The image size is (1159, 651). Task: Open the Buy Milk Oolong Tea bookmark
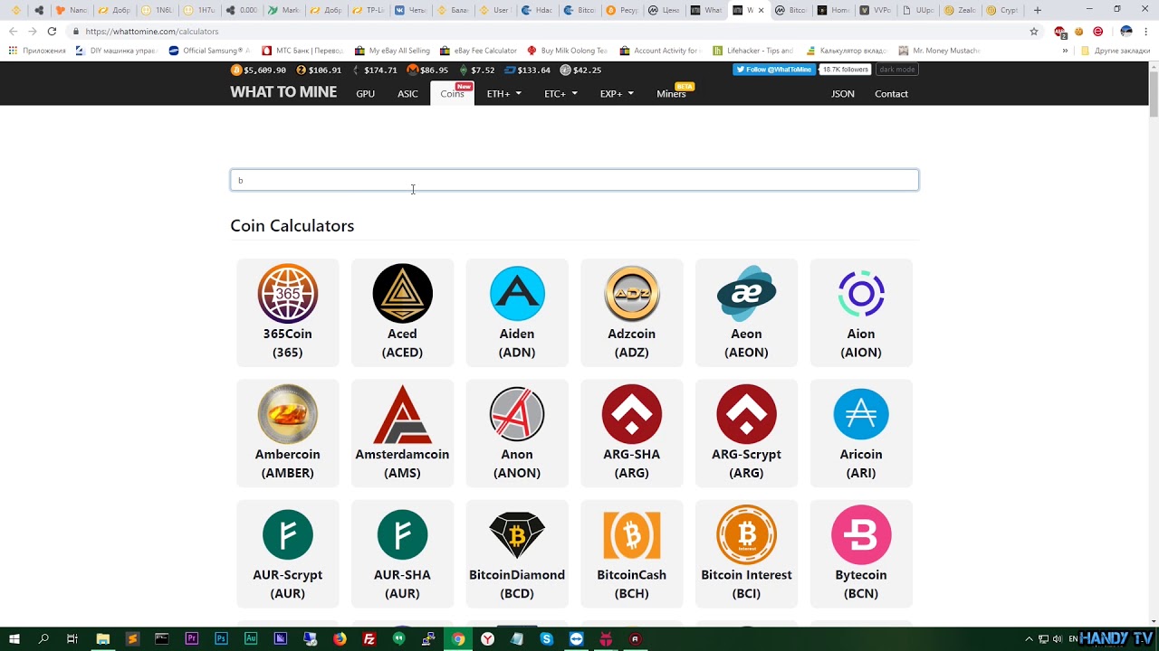tap(567, 51)
